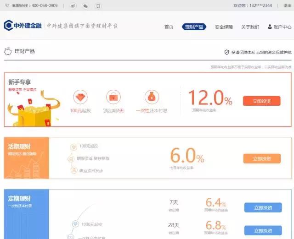Click 立即投资 for the 12.0% newcomer product
This screenshot has height=239, width=294.
click(261, 101)
